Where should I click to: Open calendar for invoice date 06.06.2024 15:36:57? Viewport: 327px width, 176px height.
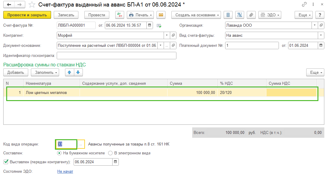[x=149, y=25]
